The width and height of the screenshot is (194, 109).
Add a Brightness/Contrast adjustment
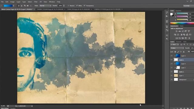click(x=176, y=31)
